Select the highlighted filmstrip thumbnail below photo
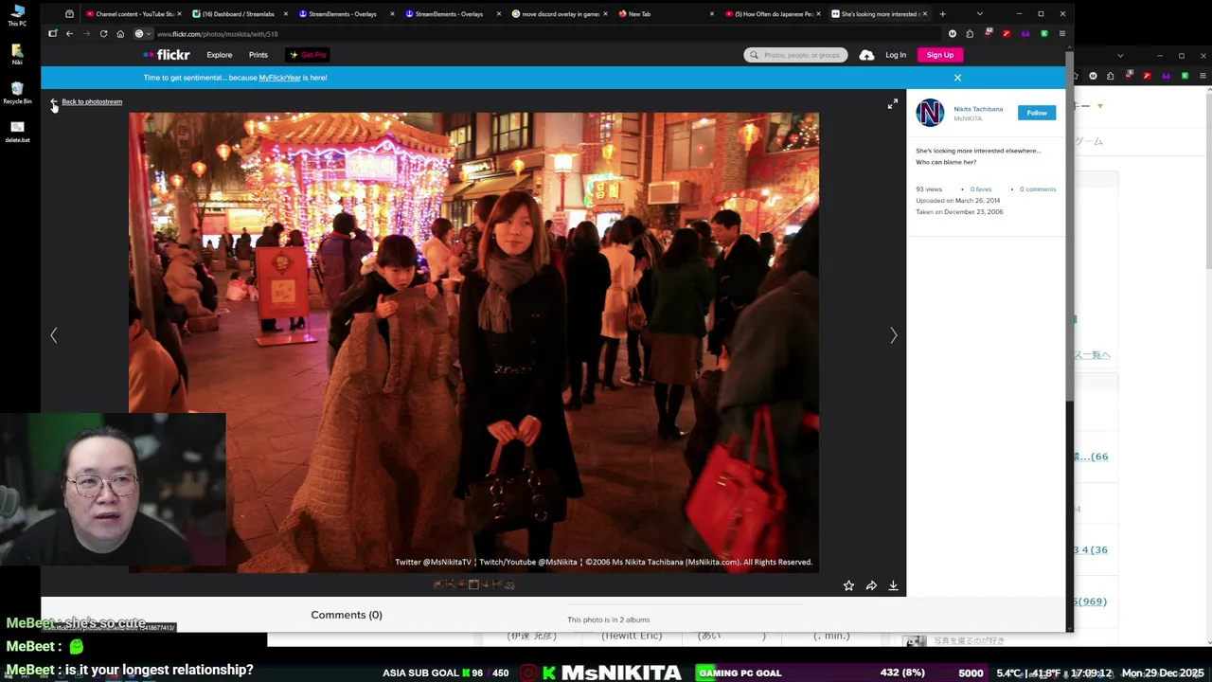The image size is (1212, 682). pos(473,584)
